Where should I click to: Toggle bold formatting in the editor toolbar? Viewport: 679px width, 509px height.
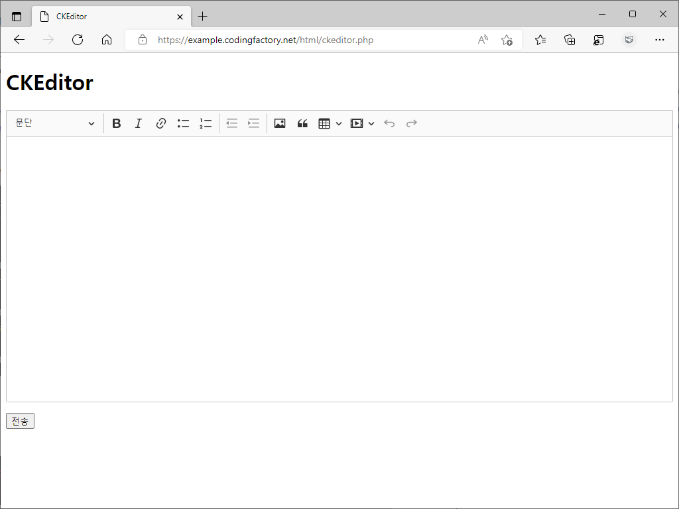coord(117,123)
